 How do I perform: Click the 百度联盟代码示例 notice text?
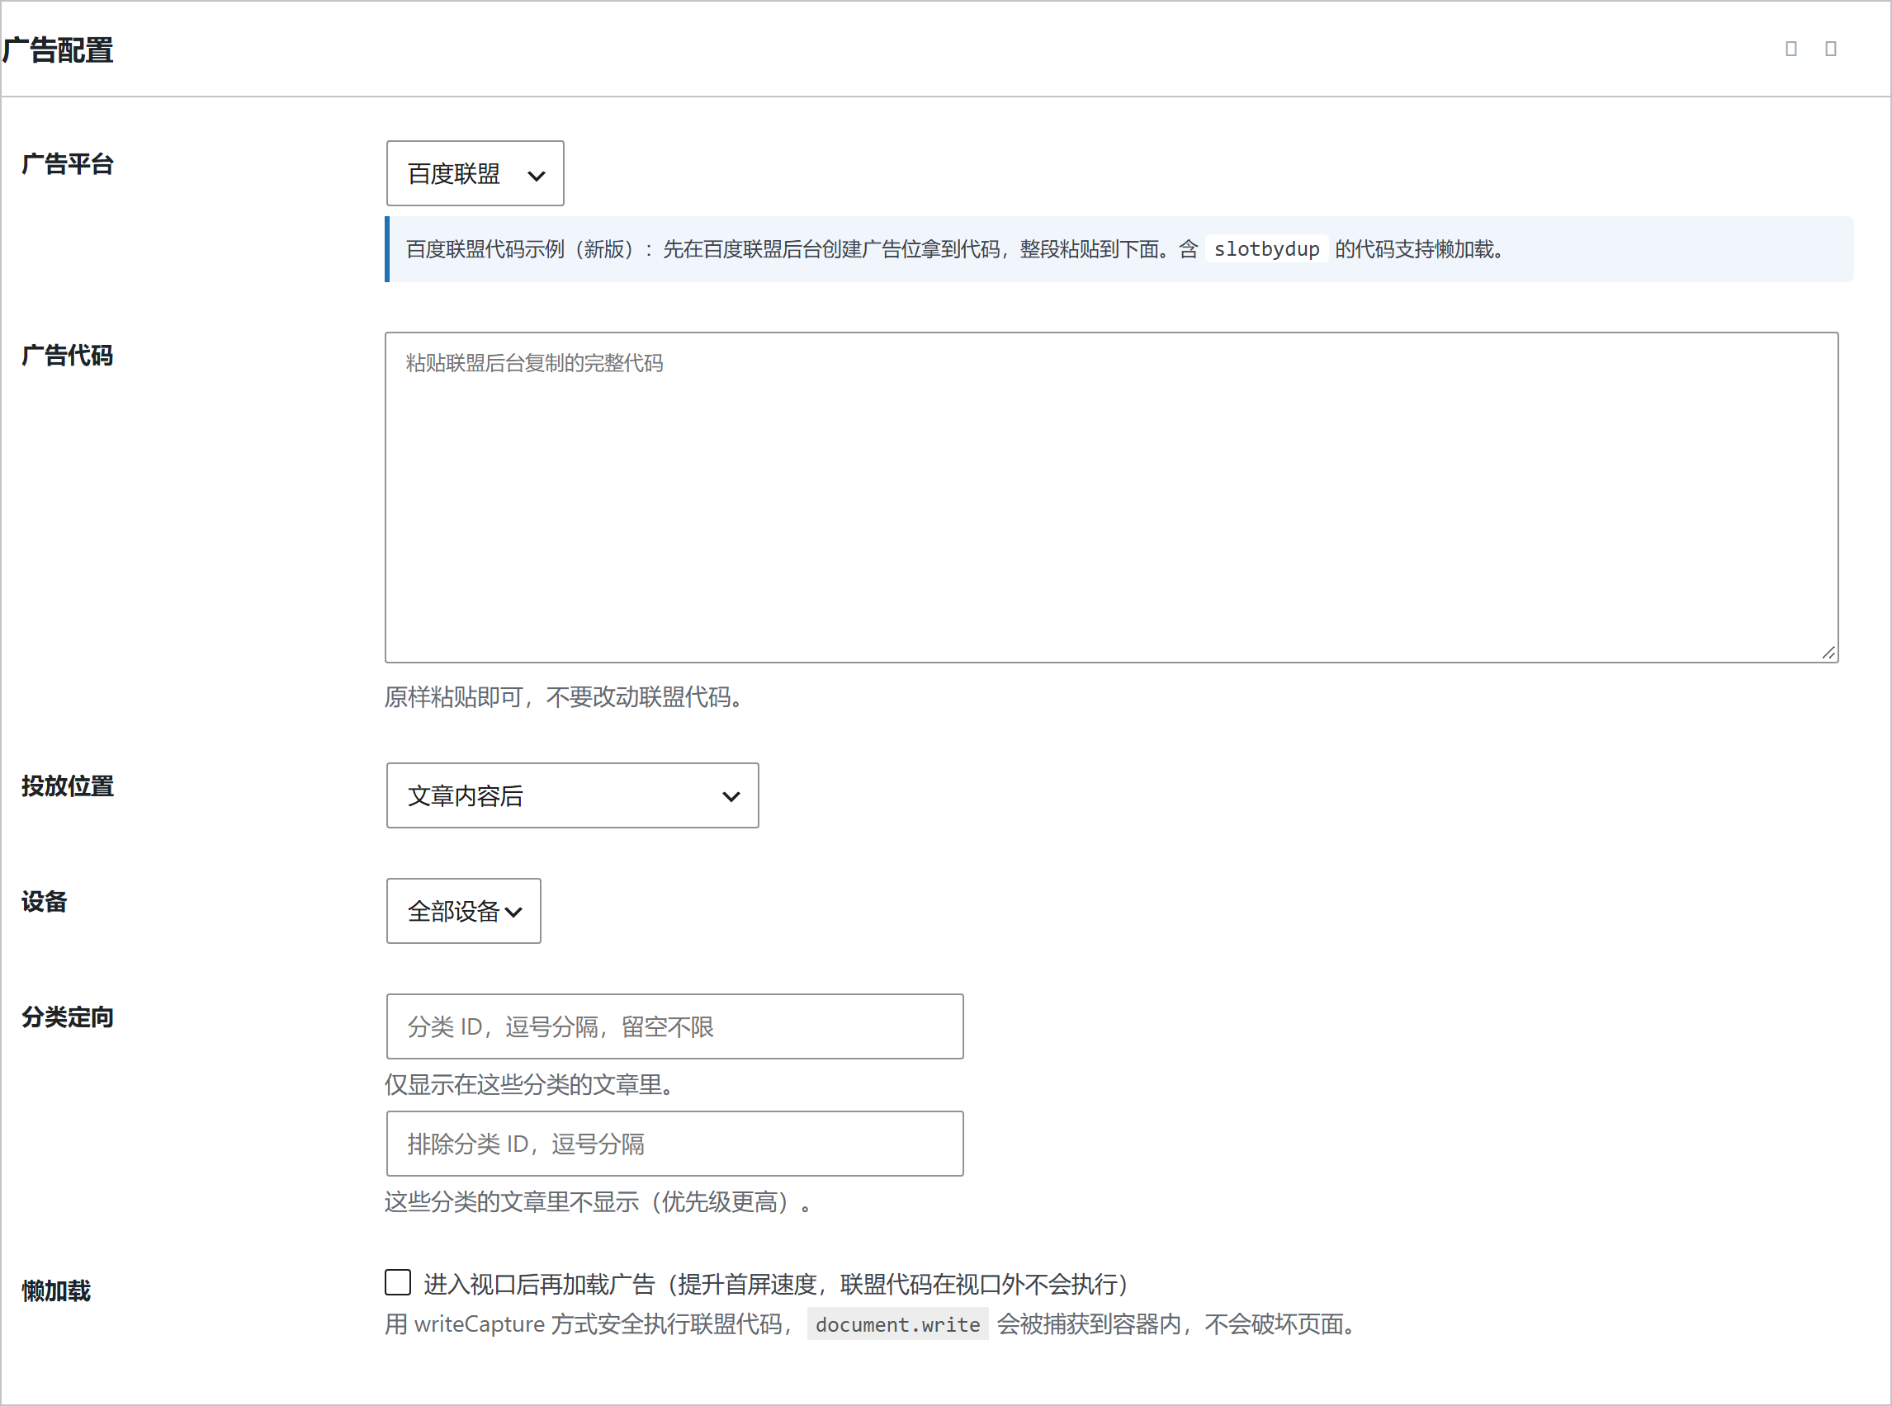pyautogui.click(x=957, y=249)
